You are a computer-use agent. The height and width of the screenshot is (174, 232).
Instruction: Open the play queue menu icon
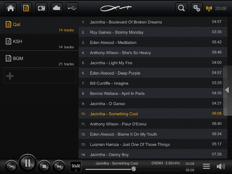point(206,166)
